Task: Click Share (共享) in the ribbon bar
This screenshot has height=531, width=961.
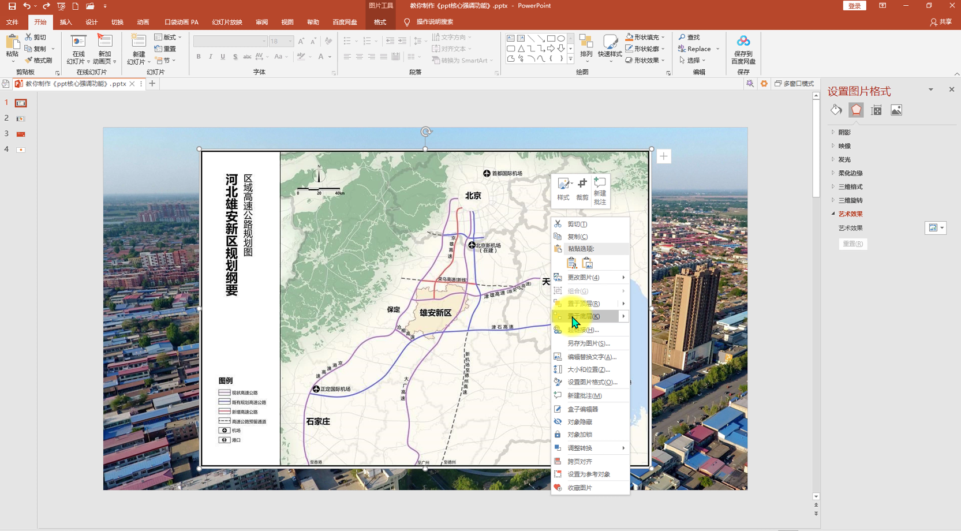Action: [941, 22]
